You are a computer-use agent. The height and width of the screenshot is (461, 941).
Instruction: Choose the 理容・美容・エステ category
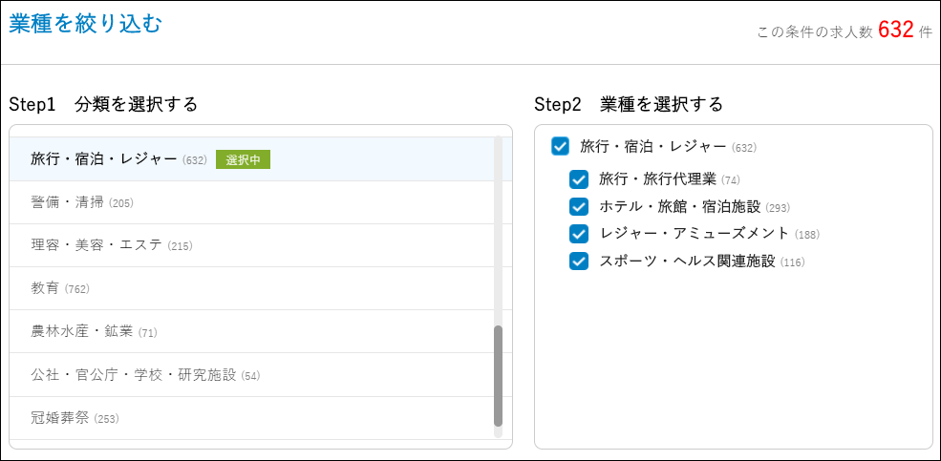point(96,245)
